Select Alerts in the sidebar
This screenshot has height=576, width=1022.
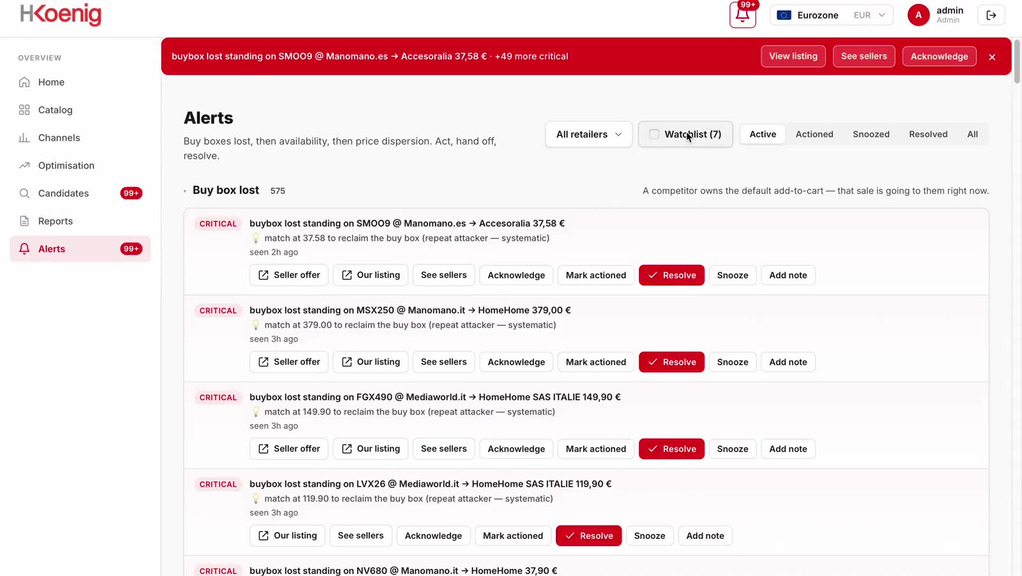pos(80,249)
